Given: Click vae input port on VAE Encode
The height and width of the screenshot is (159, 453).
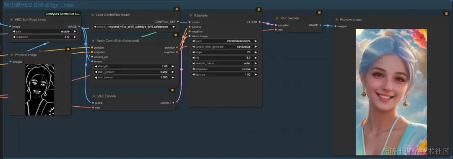Looking at the screenshot, I should pyautogui.click(x=92, y=108).
